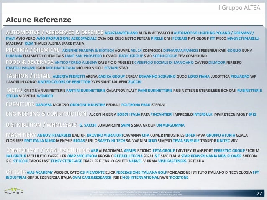Viewport: 267px width, 200px height.
Task: Click the ERMANNO SCERVINO reference
Action: pos(157,76)
